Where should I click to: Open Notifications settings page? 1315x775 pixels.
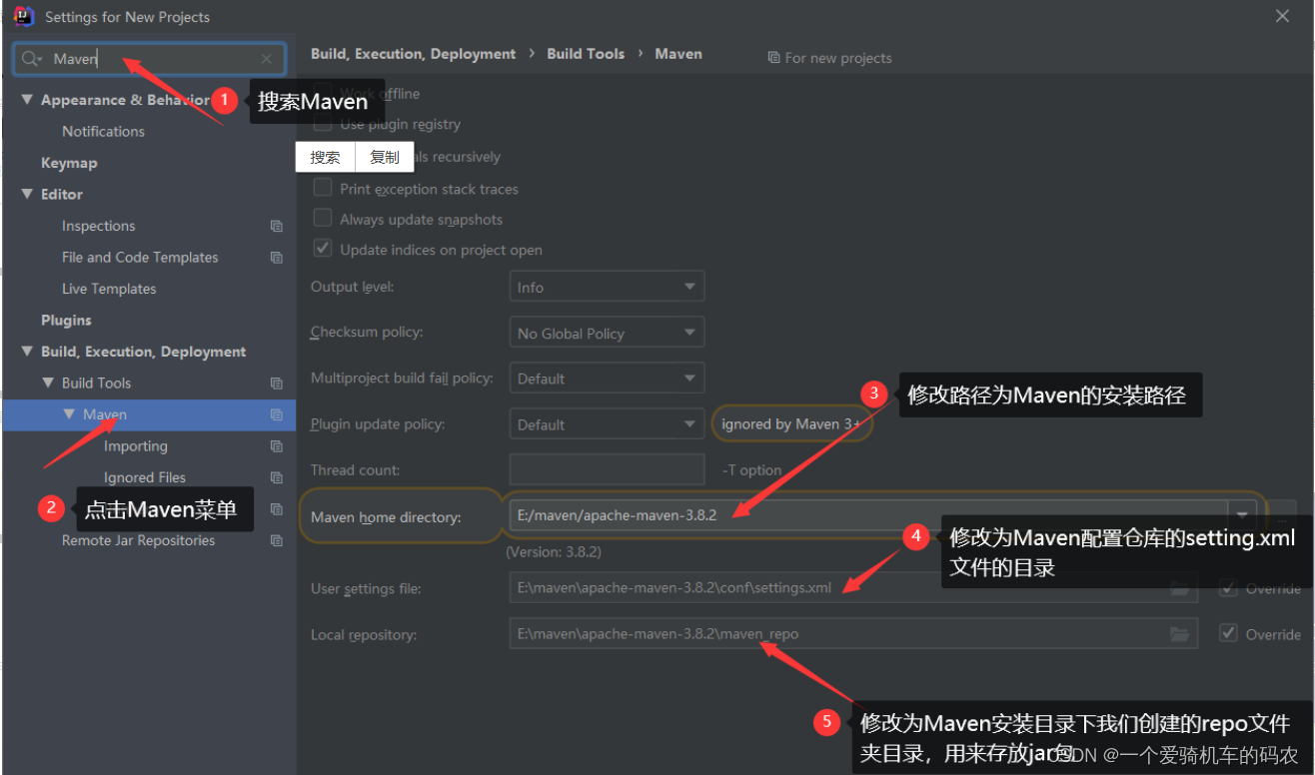103,131
